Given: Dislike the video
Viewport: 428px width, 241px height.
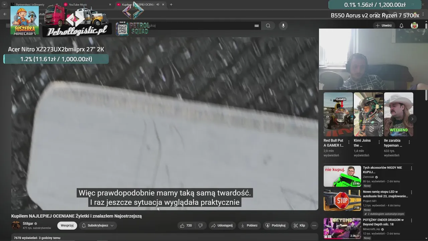Looking at the screenshot, I should click(x=201, y=226).
